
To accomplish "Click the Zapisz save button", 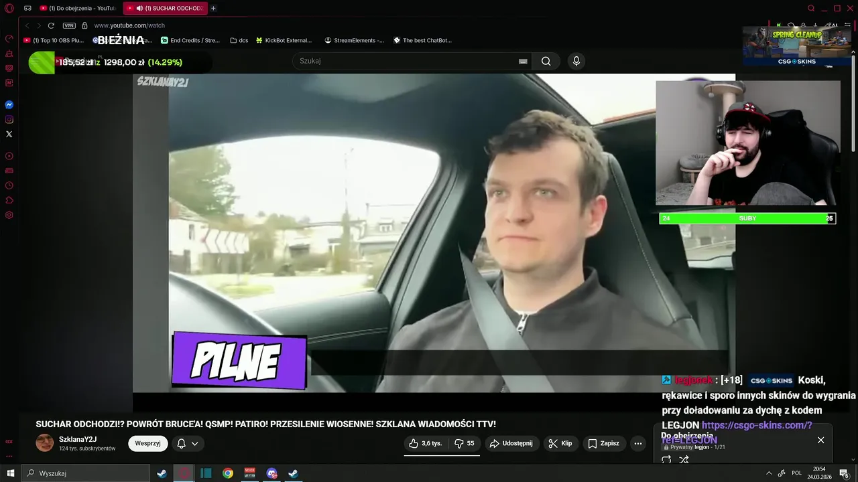I will 603,443.
